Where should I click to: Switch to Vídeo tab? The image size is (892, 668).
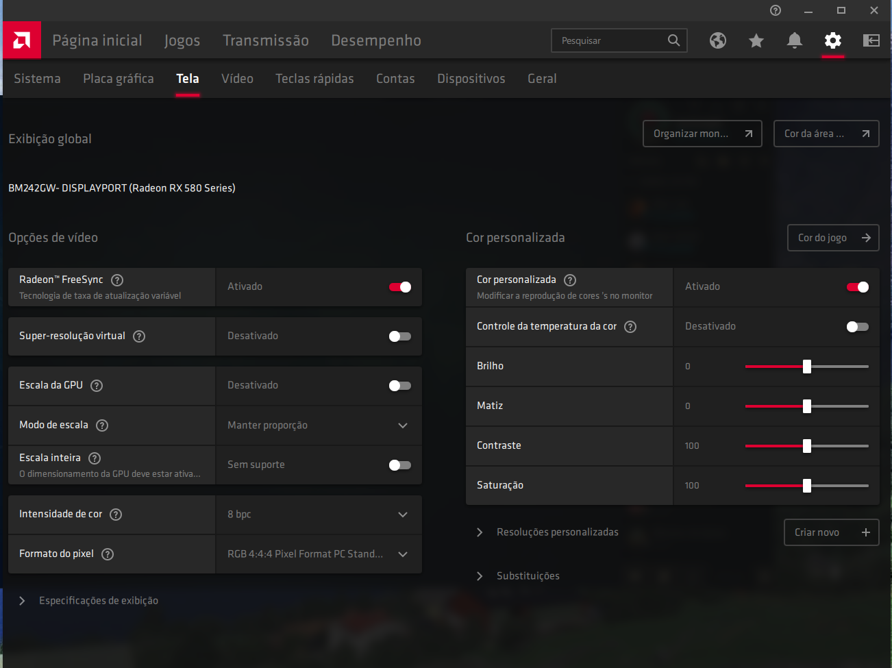[x=237, y=79]
